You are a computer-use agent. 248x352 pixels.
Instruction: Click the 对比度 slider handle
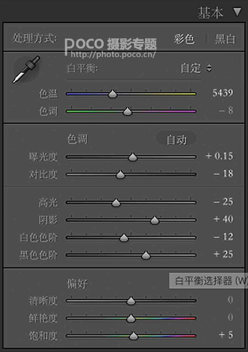[120, 174]
